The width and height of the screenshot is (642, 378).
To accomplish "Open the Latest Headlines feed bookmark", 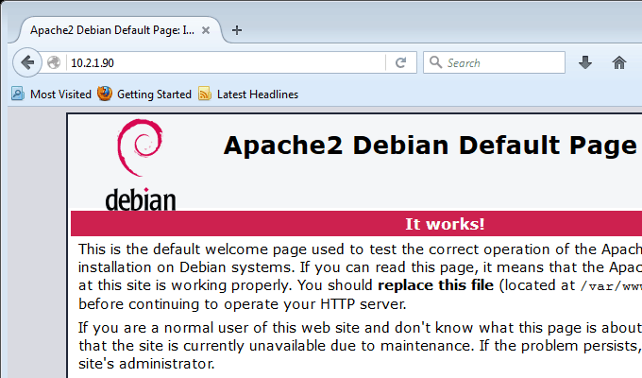I will pyautogui.click(x=248, y=94).
